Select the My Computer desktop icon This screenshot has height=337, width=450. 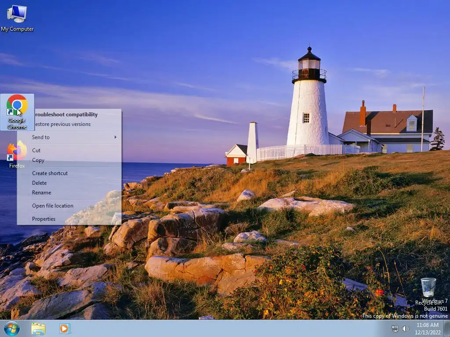coord(17,18)
